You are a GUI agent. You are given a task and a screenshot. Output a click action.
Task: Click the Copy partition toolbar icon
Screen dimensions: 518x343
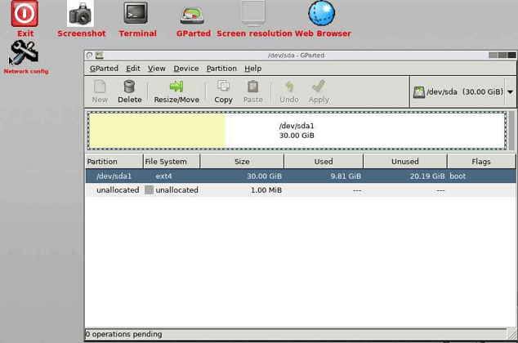tap(223, 91)
